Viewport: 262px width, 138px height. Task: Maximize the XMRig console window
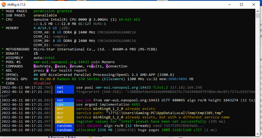(x=241, y=5)
